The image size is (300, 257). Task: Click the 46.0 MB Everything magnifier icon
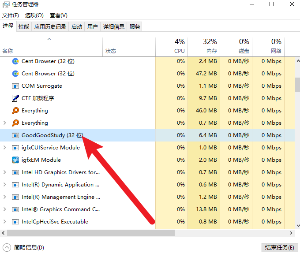[x=15, y=111]
